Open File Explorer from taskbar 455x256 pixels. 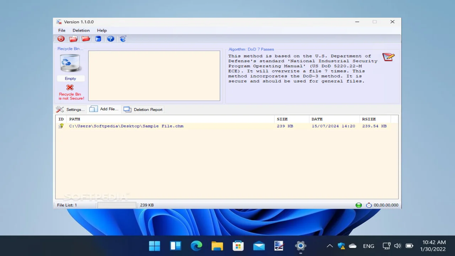point(217,246)
